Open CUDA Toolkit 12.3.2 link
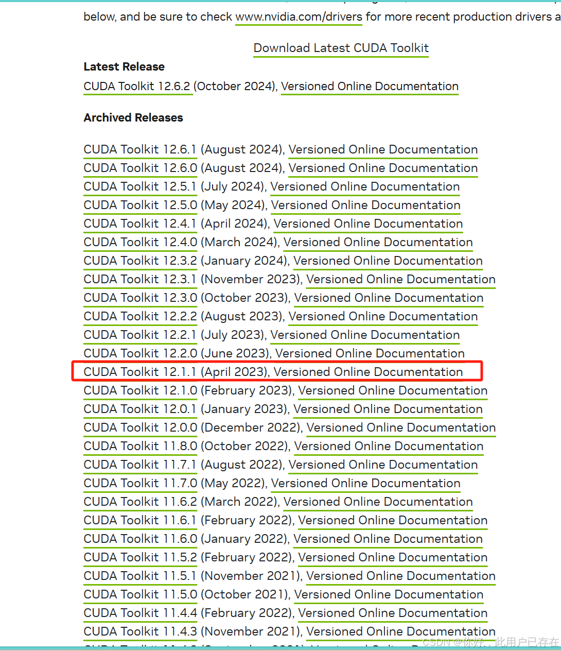The height and width of the screenshot is (651, 561). click(141, 261)
